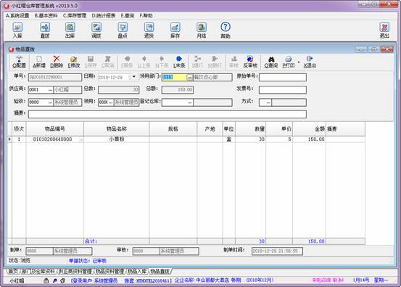Click the Q查询 binoculars search tool
401x287 pixels.
pyautogui.click(x=270, y=62)
